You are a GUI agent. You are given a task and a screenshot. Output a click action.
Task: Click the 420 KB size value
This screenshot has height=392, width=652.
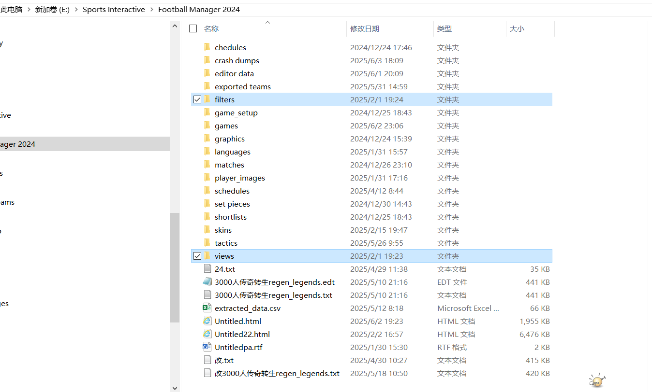point(538,373)
